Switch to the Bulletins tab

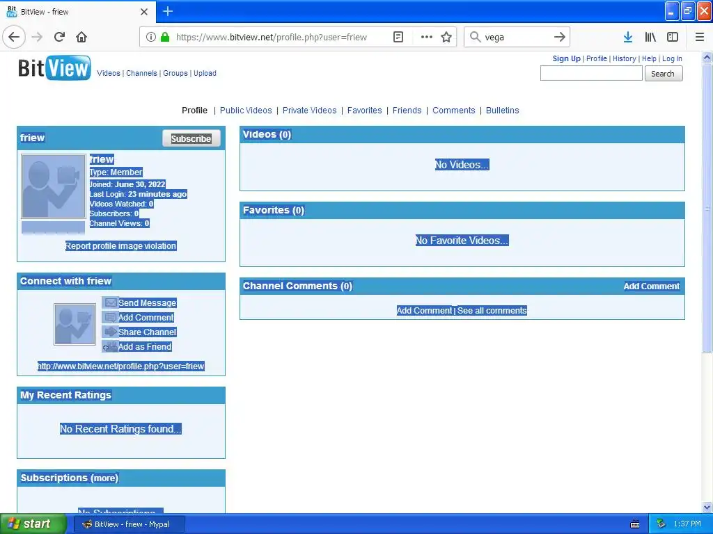[503, 111]
